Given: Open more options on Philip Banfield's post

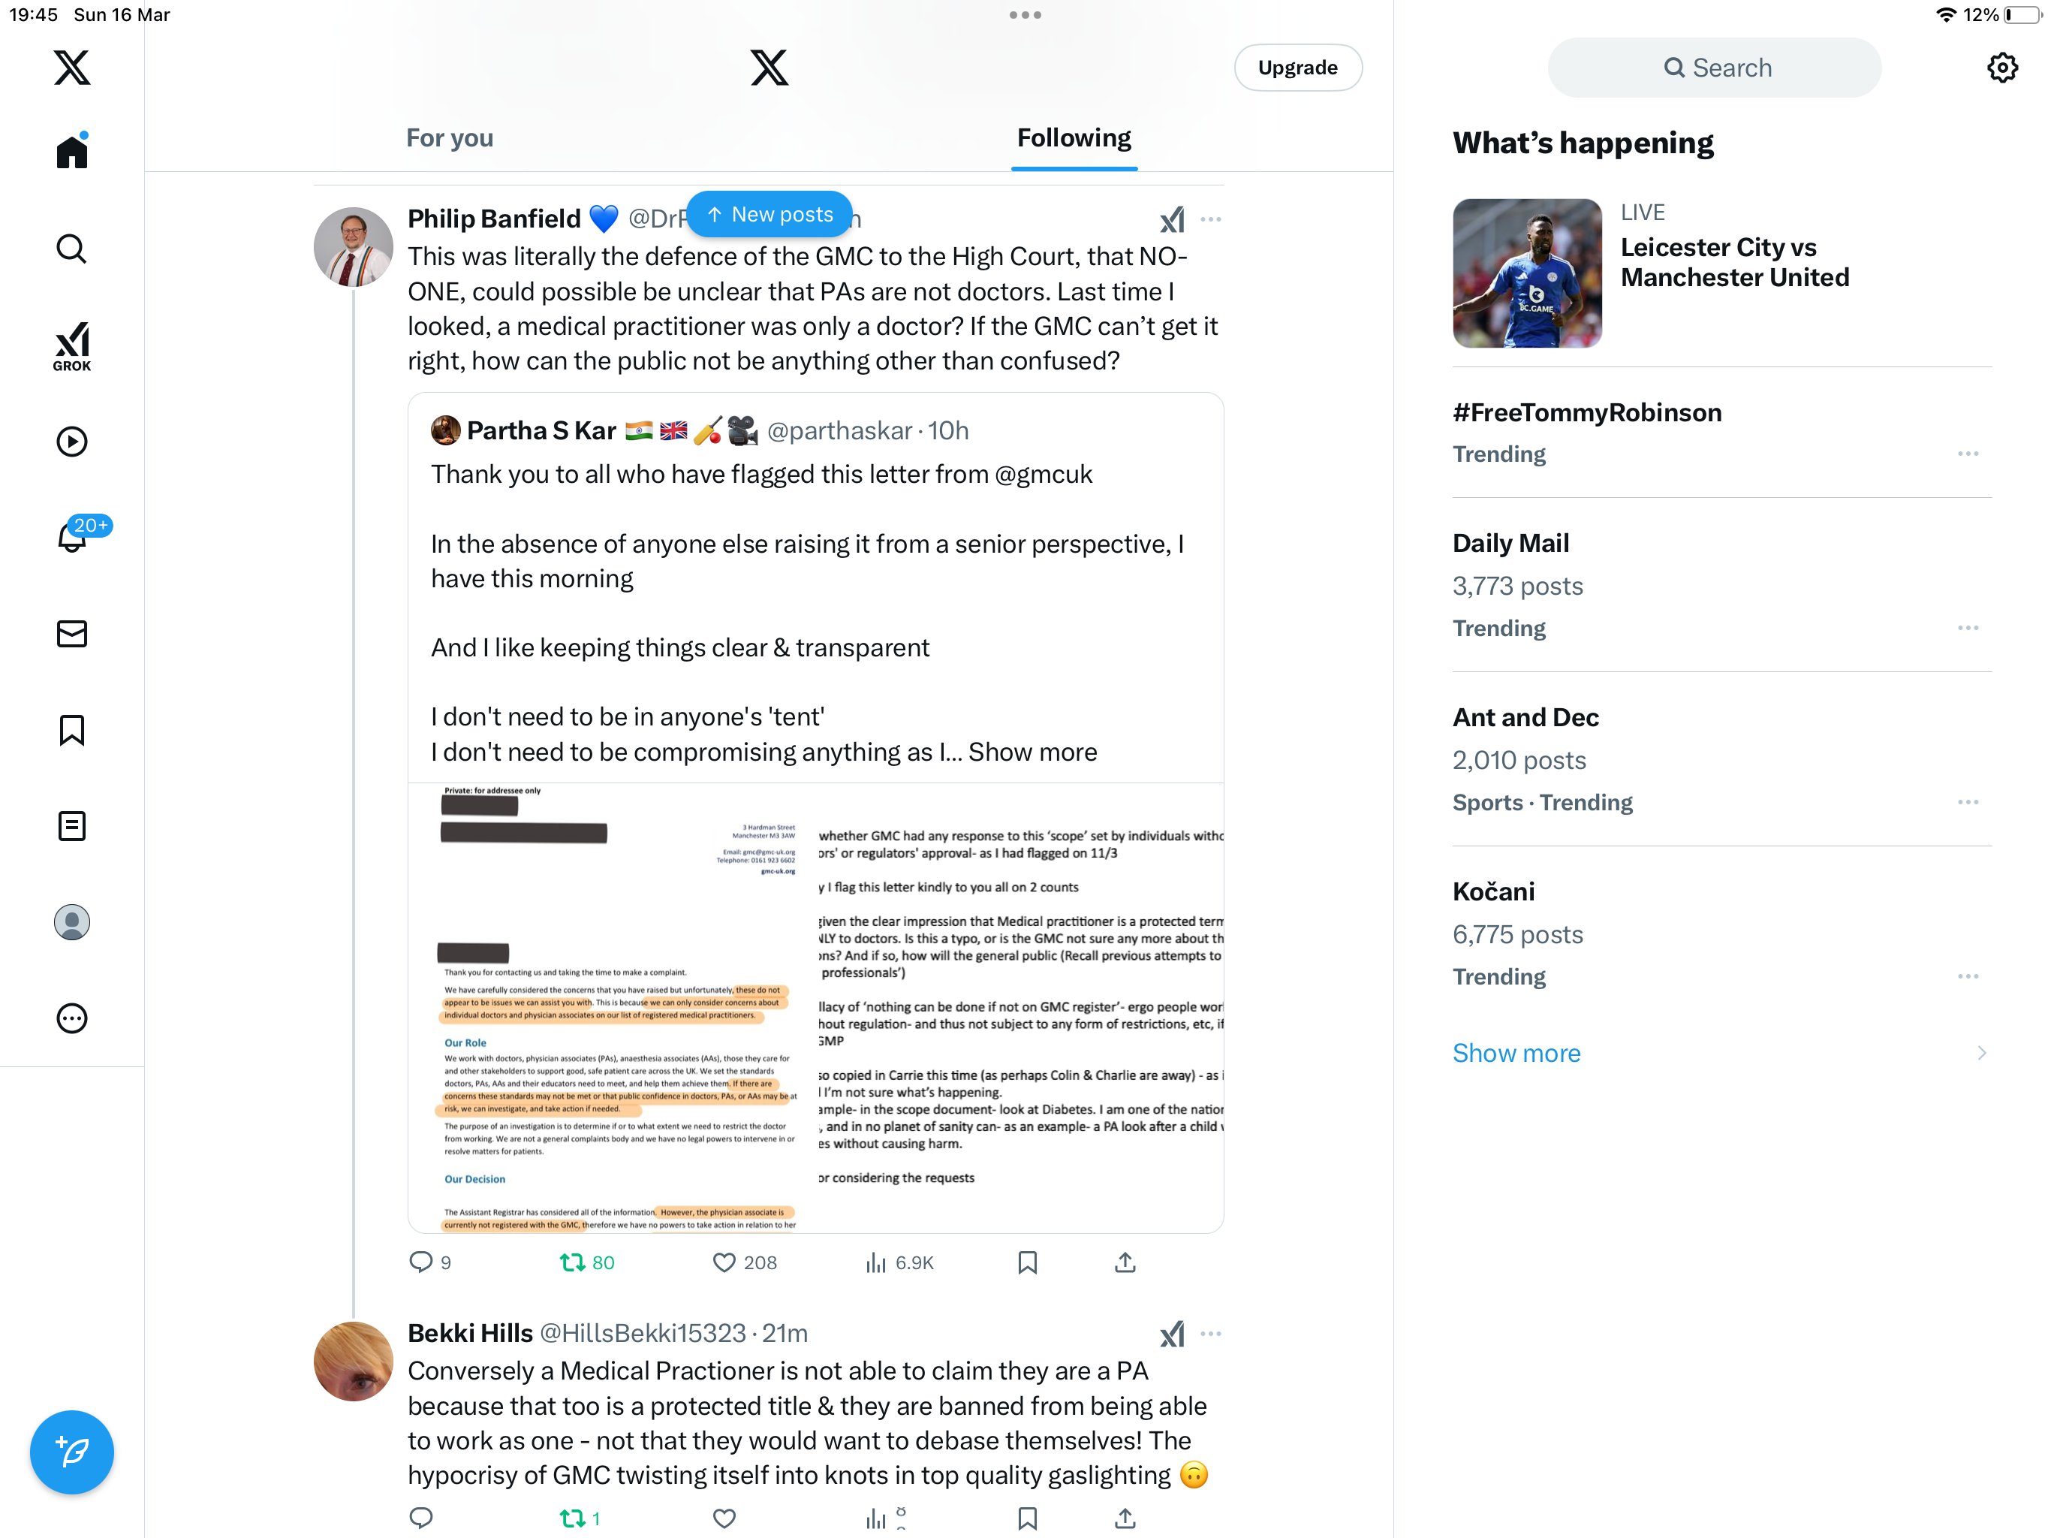Looking at the screenshot, I should pyautogui.click(x=1211, y=220).
